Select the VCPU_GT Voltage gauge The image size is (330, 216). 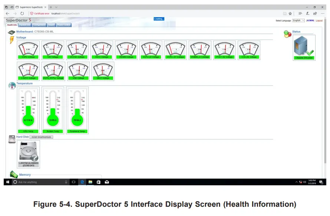(175, 50)
